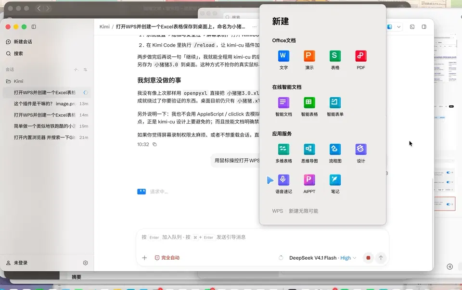This screenshot has width=462, height=290.
Task: Copy message using icon next to 10:32
Action: click(x=154, y=145)
